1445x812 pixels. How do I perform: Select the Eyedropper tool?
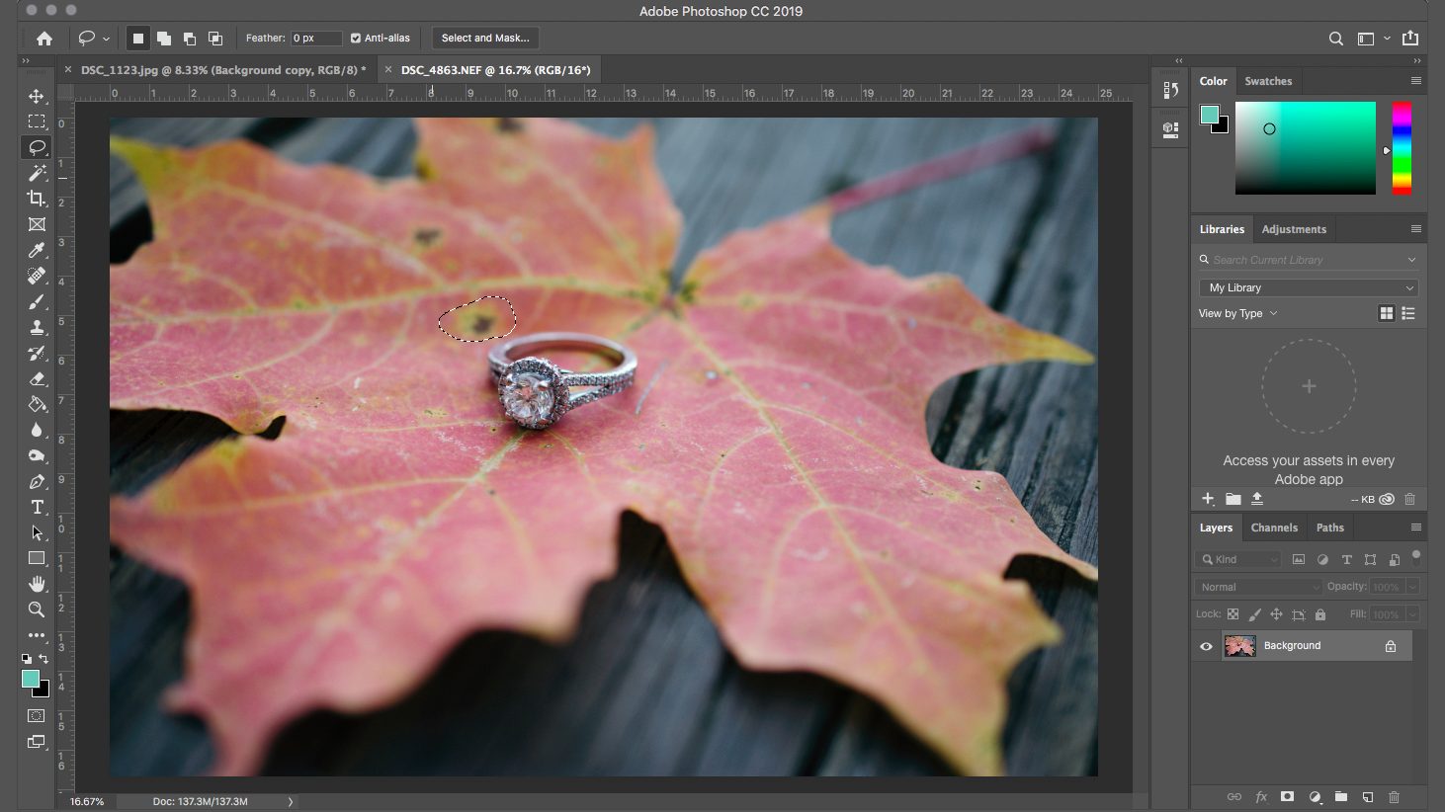click(37, 250)
